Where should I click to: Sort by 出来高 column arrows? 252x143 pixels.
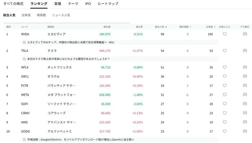[215, 27]
